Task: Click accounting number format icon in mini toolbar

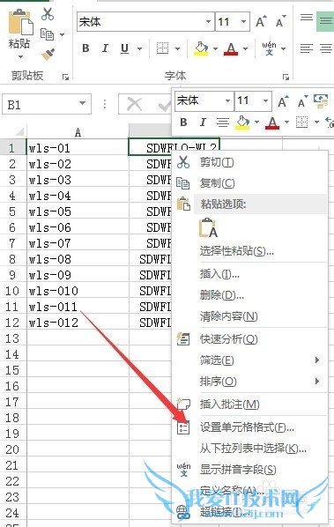Action: (x=321, y=100)
